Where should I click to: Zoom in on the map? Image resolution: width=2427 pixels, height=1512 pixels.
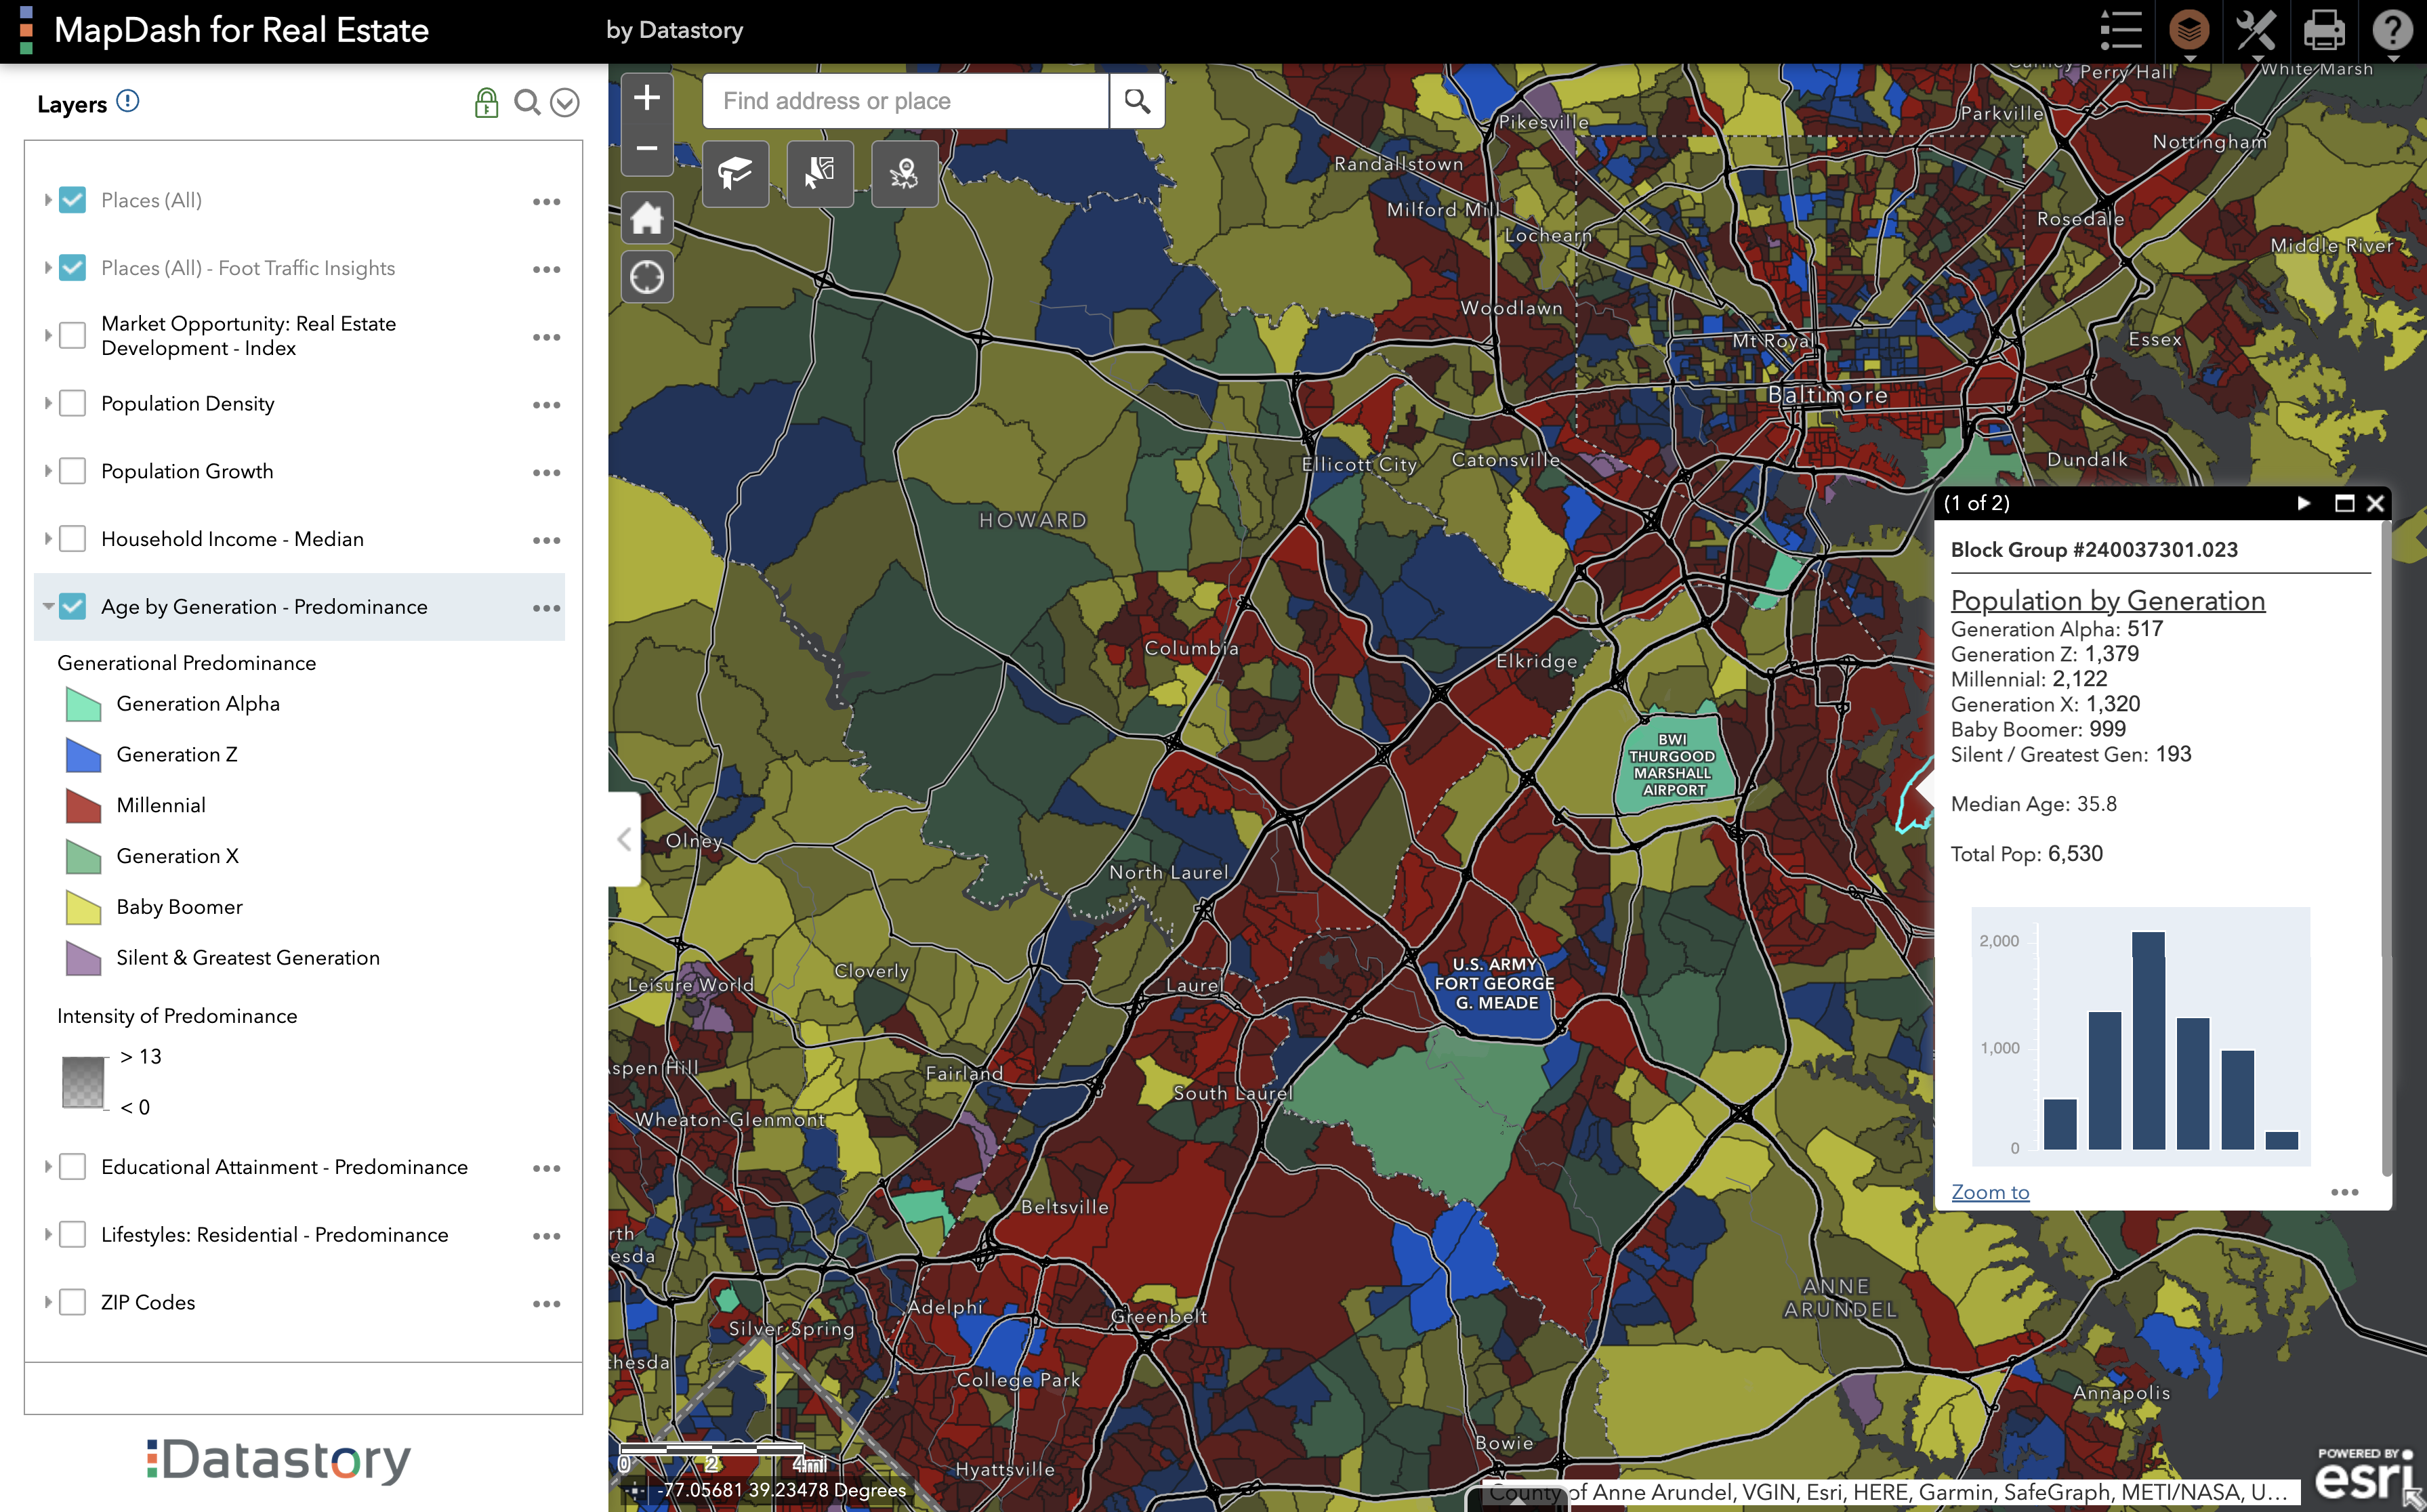647,98
